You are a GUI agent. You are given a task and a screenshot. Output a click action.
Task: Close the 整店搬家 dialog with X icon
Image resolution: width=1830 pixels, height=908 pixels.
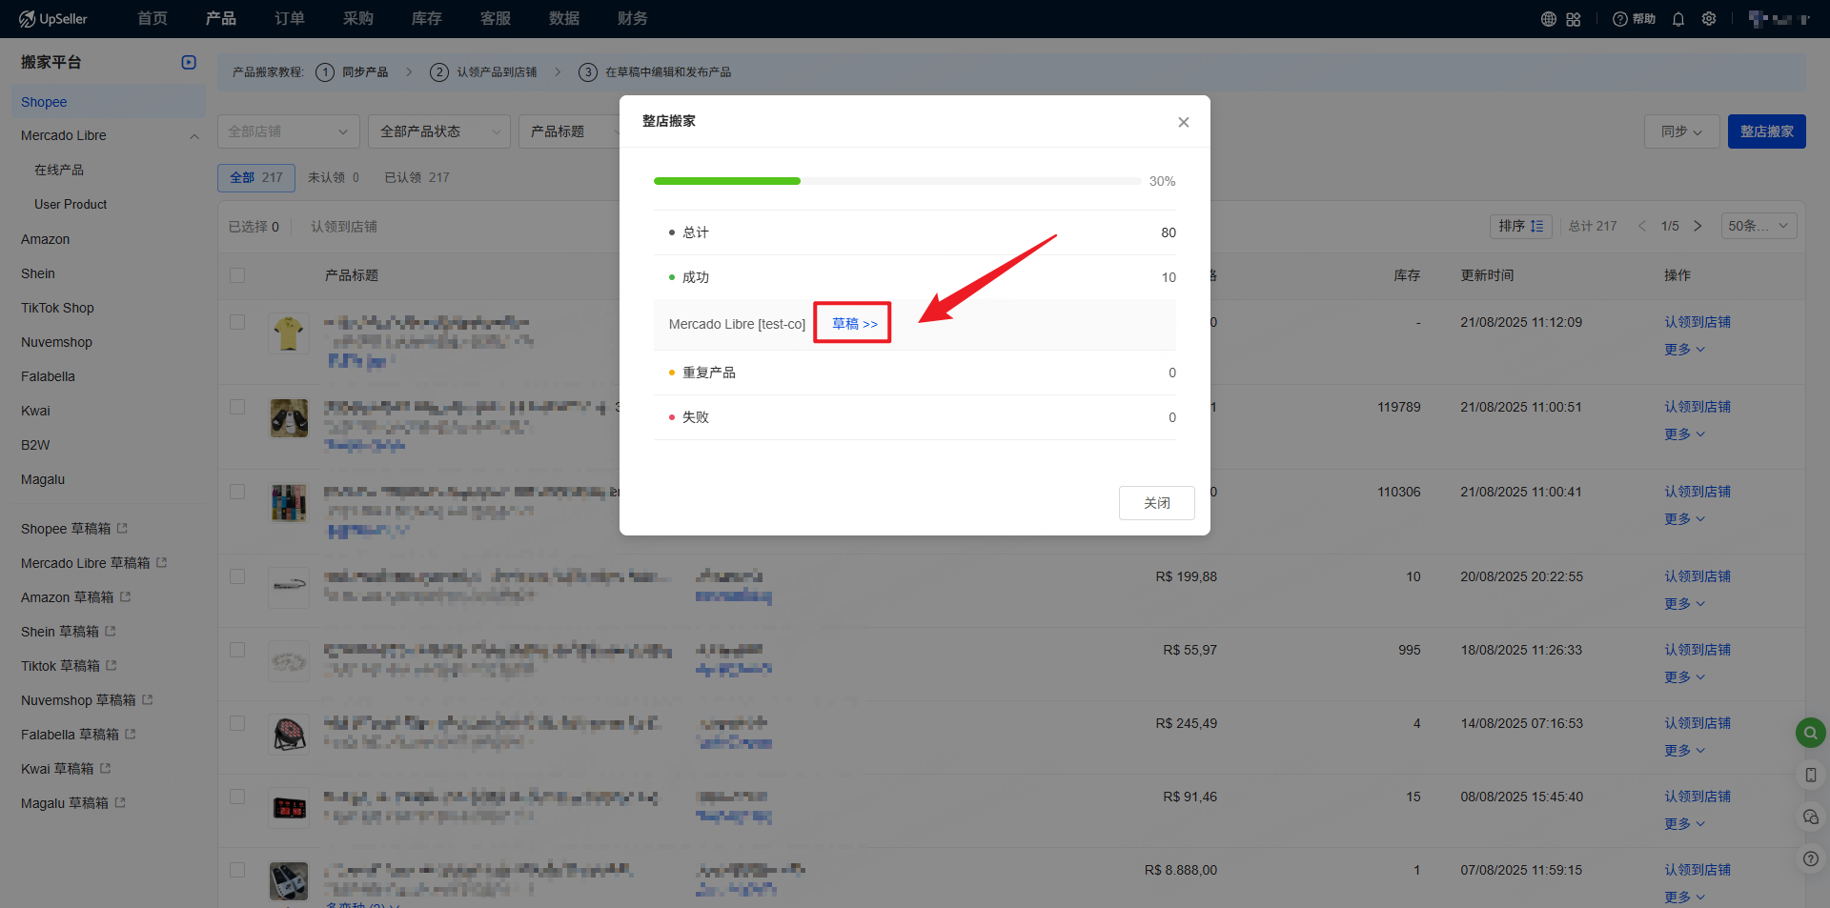(x=1184, y=122)
